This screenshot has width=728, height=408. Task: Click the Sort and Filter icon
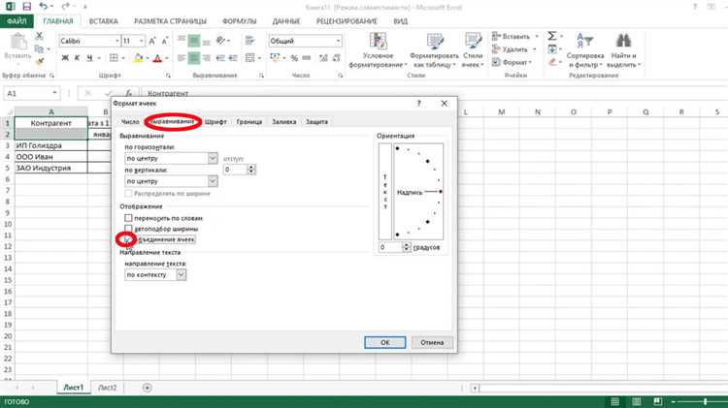click(584, 41)
